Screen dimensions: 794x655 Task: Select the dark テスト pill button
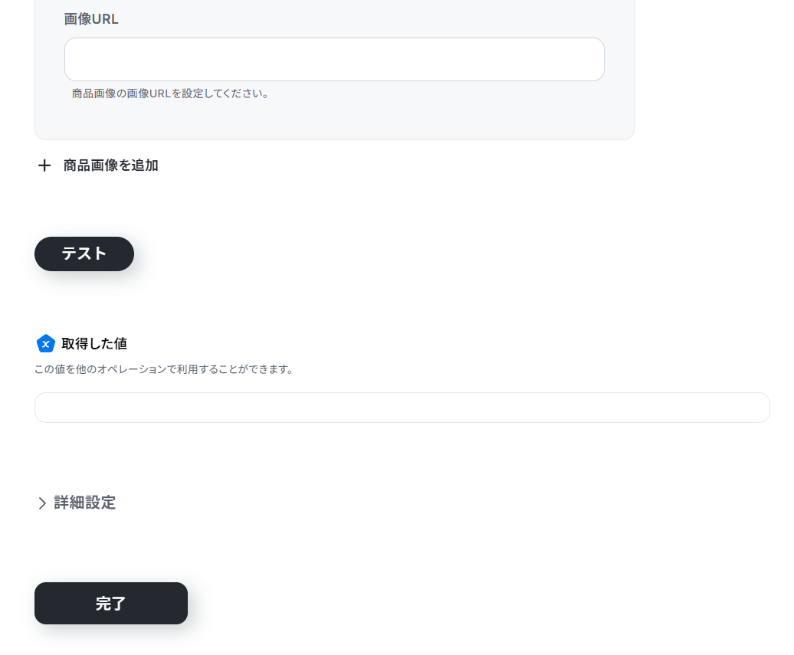tap(84, 254)
